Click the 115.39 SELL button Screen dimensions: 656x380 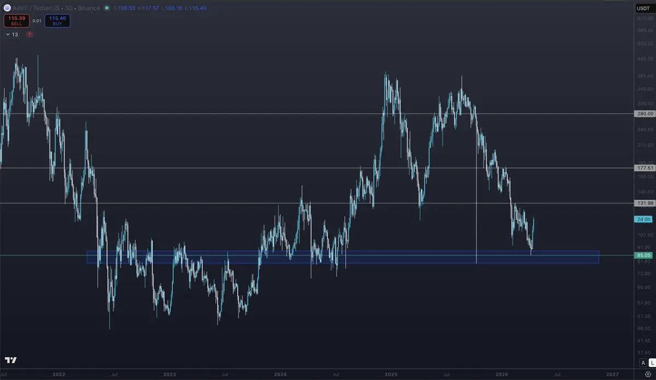pos(16,20)
